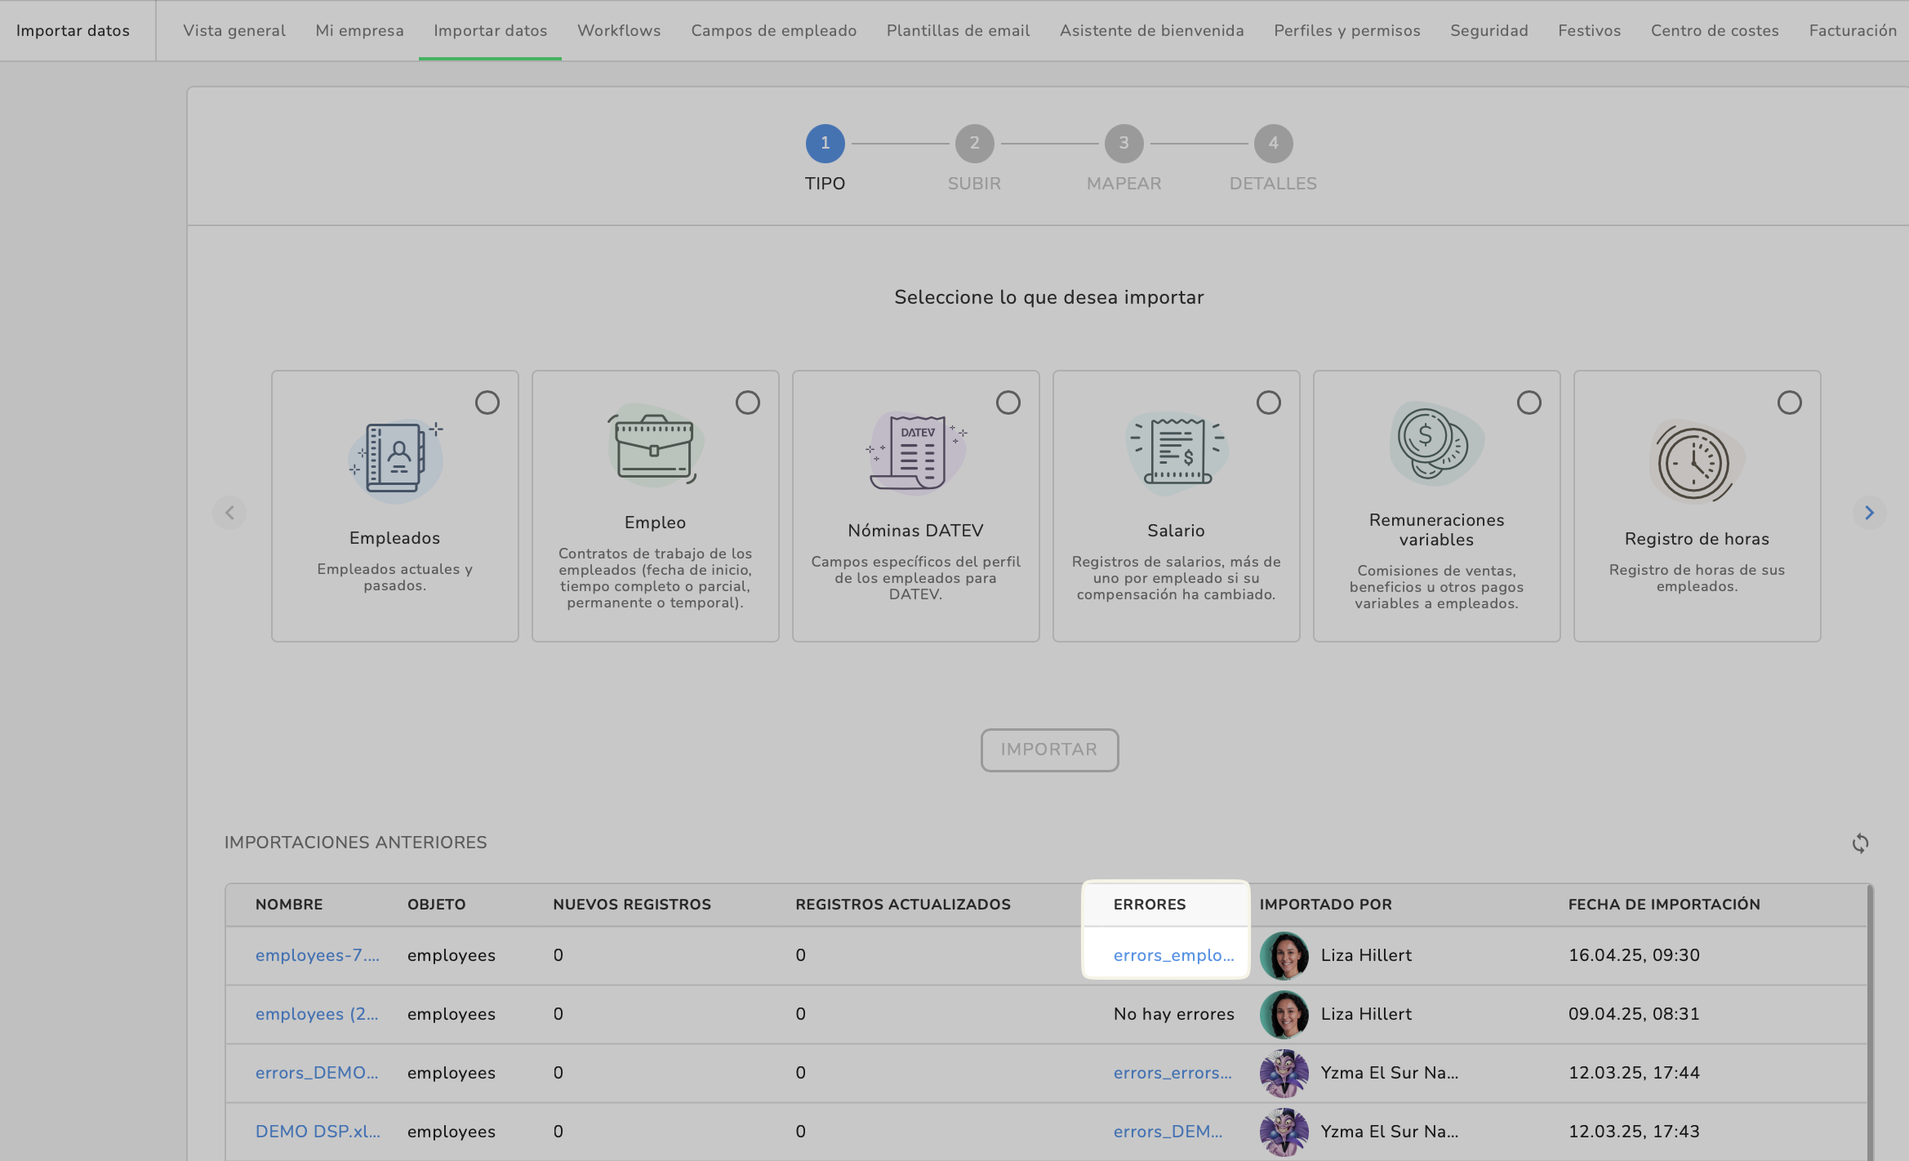Click the imports table vertical scrollbar

[x=1870, y=1021]
